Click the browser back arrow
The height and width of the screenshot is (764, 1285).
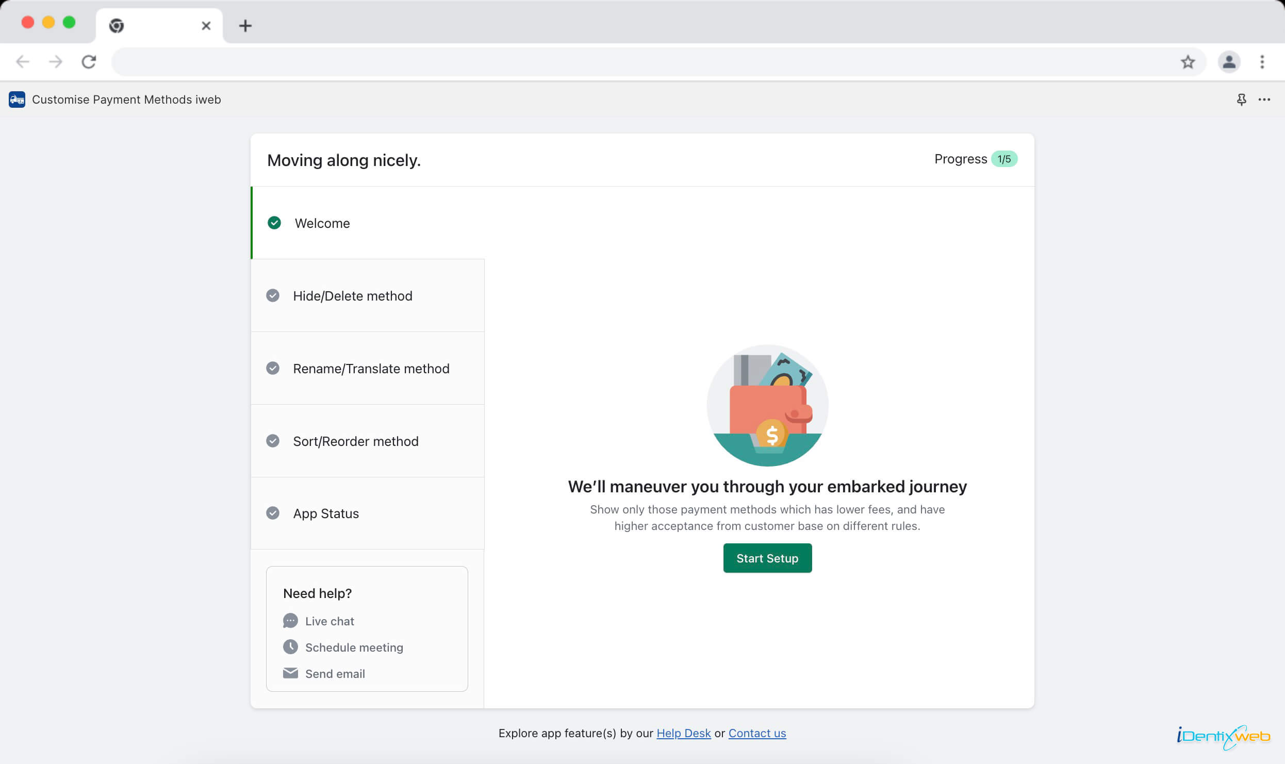click(x=23, y=62)
